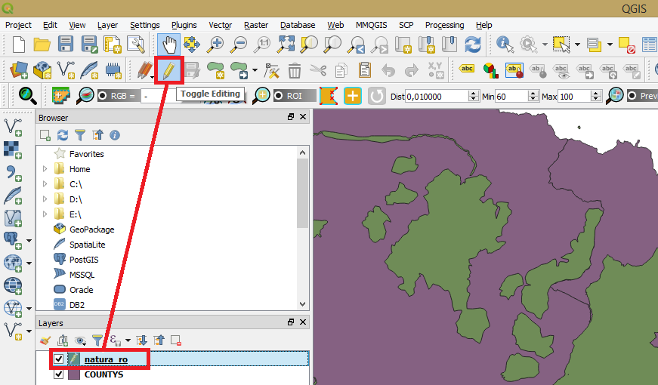This screenshot has width=658, height=385.
Task: Open the Processing menu
Action: click(445, 25)
